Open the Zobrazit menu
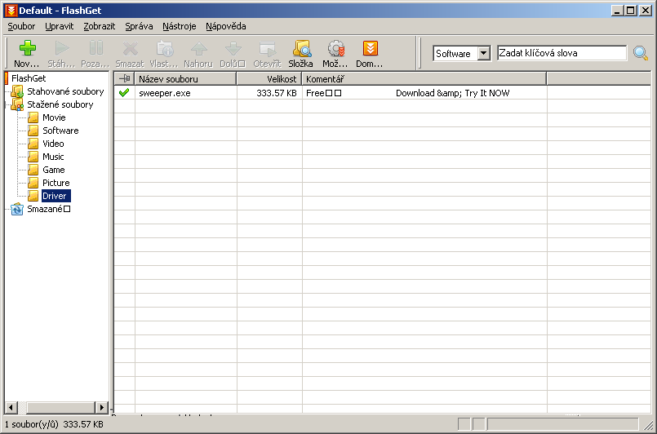The image size is (657, 434). pyautogui.click(x=100, y=26)
